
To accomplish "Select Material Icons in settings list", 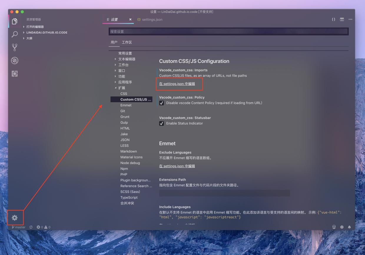I will [x=131, y=157].
